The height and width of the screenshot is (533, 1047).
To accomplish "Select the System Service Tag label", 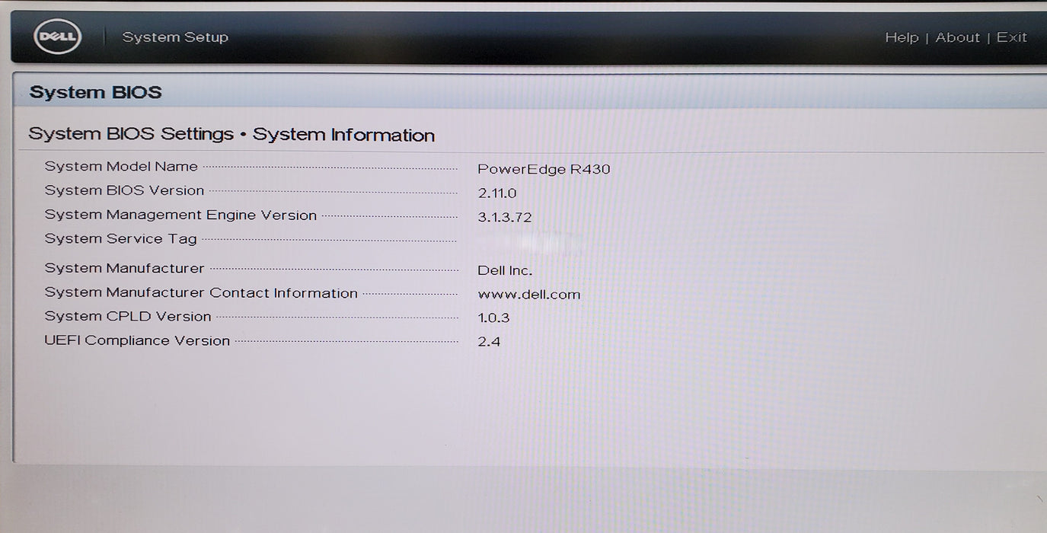I will pyautogui.click(x=120, y=238).
